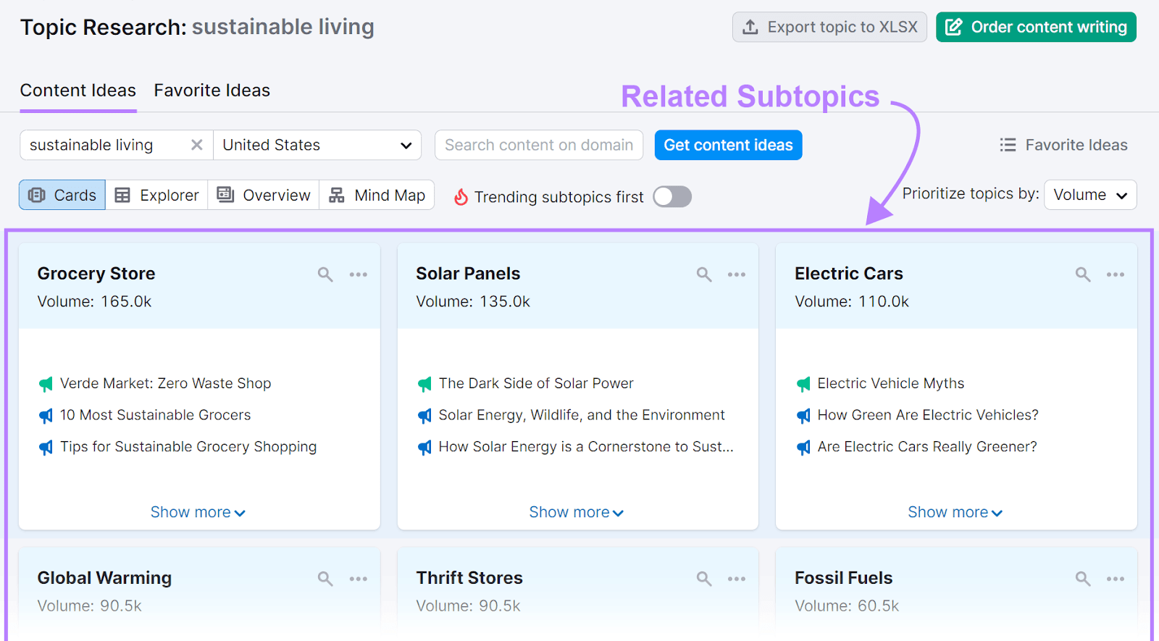Open The Dark Side of Solar Power headline
Viewport: 1159px width, 641px height.
[x=536, y=383]
